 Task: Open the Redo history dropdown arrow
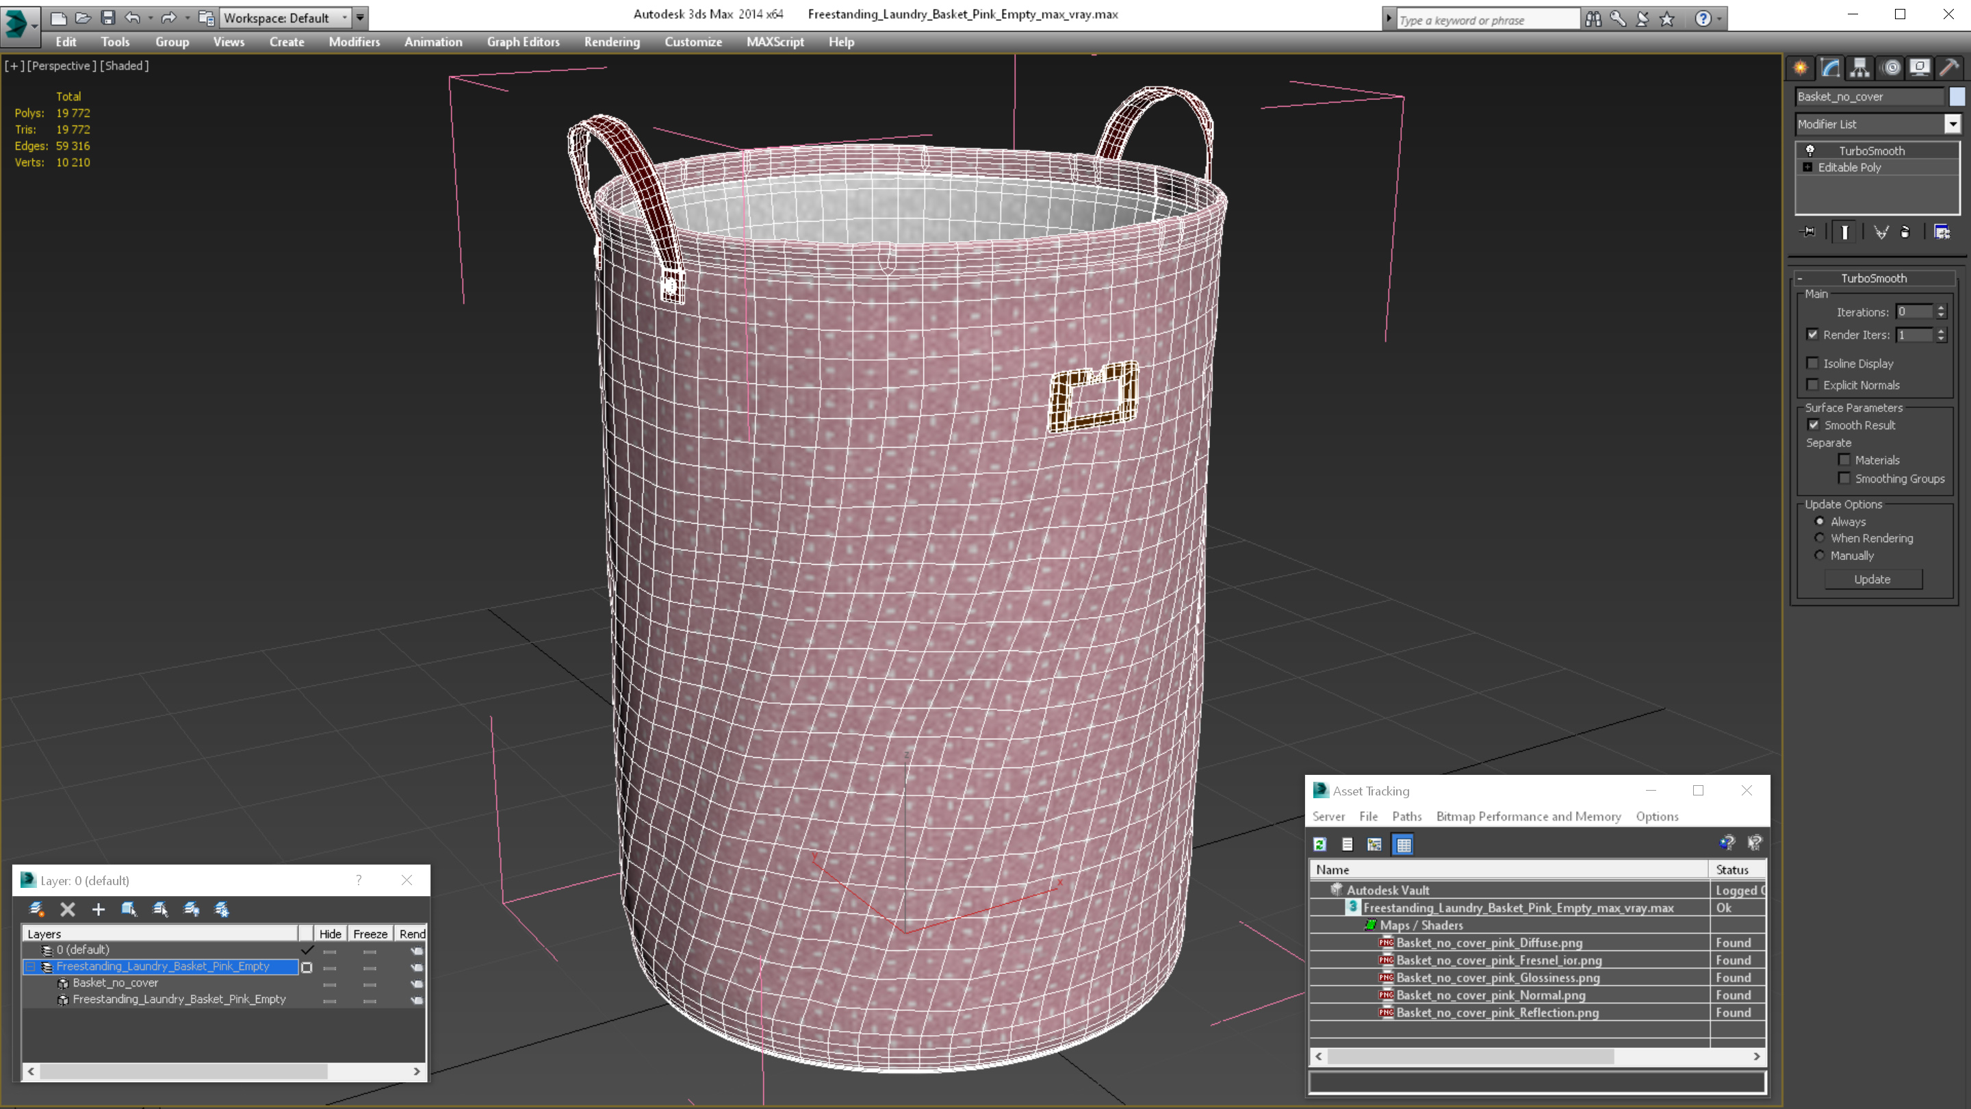pos(188,18)
